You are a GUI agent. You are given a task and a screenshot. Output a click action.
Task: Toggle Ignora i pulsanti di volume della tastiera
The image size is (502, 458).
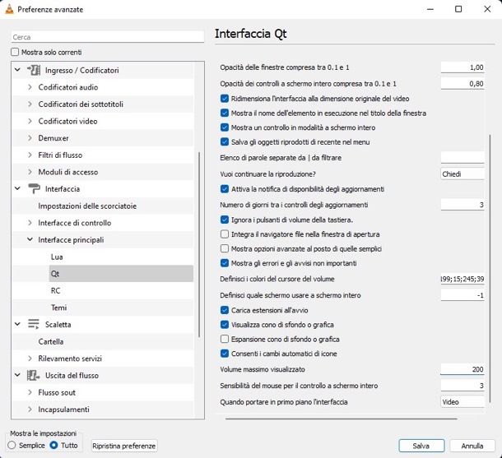pos(225,220)
